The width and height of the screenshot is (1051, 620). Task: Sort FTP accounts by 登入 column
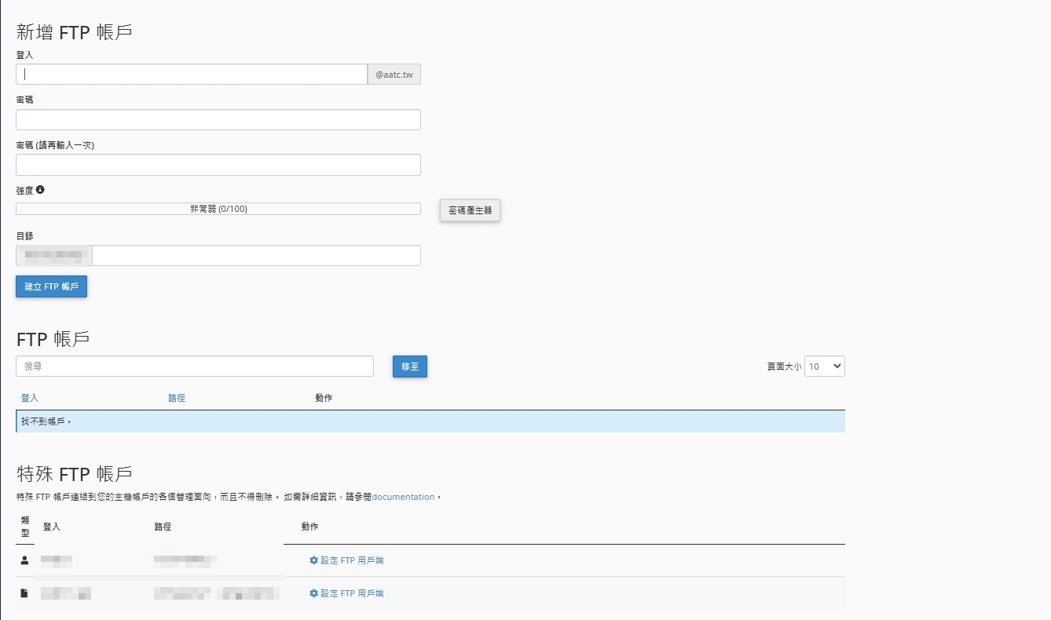click(30, 398)
